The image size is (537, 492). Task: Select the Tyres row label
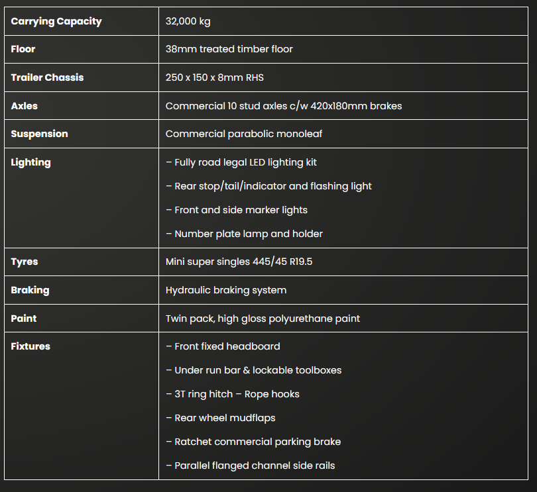pyautogui.click(x=25, y=262)
